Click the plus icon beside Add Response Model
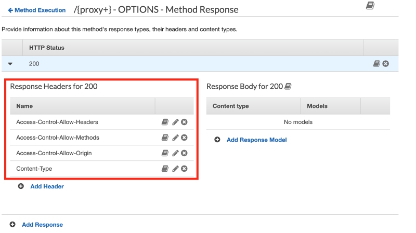This screenshot has width=416, height=233. pos(217,140)
